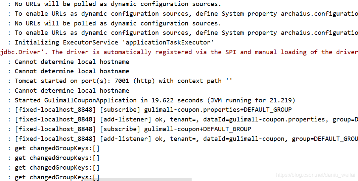The height and width of the screenshot is (181, 358).
Task: Select the "[subscribe] gulimall-coupon+DEFAULT_GROUP" log line
Action: (x=129, y=129)
